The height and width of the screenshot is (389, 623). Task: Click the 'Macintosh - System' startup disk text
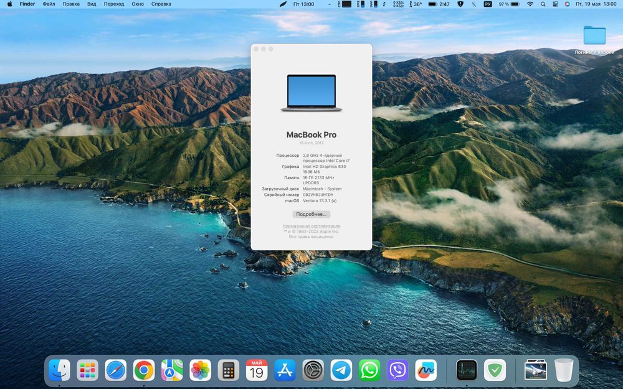(322, 189)
